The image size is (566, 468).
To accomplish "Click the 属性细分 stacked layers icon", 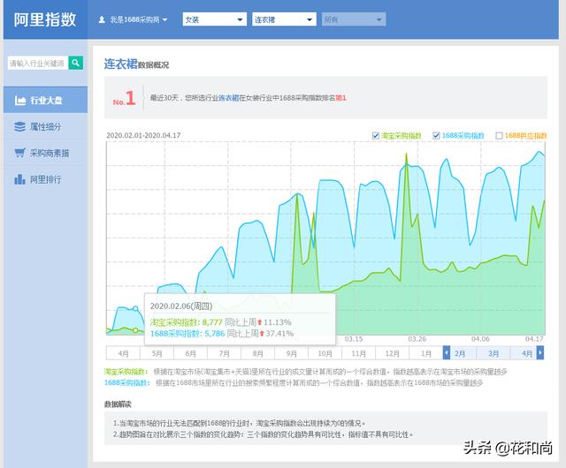I will pyautogui.click(x=19, y=127).
